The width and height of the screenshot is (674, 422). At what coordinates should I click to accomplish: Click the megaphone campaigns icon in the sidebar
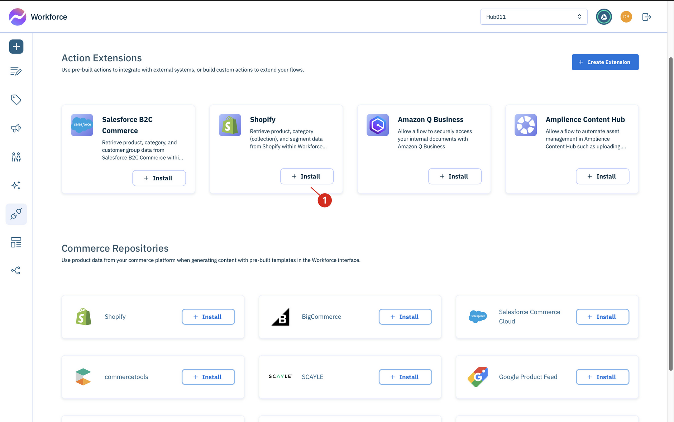coord(16,128)
